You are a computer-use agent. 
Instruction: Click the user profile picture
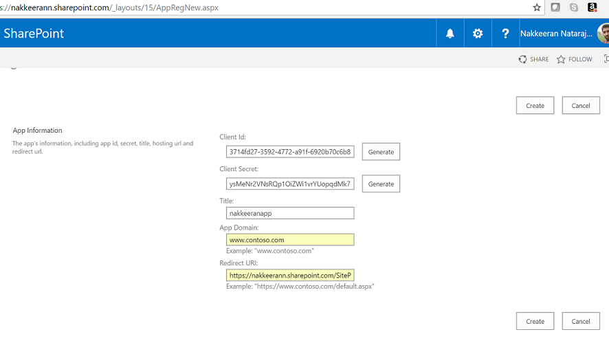(x=604, y=33)
